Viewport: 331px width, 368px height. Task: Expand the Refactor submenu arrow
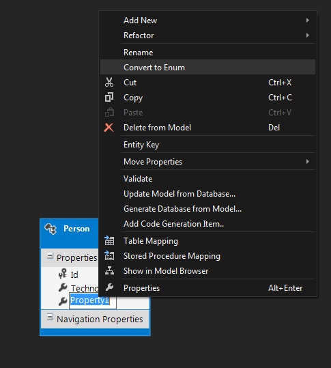(308, 36)
